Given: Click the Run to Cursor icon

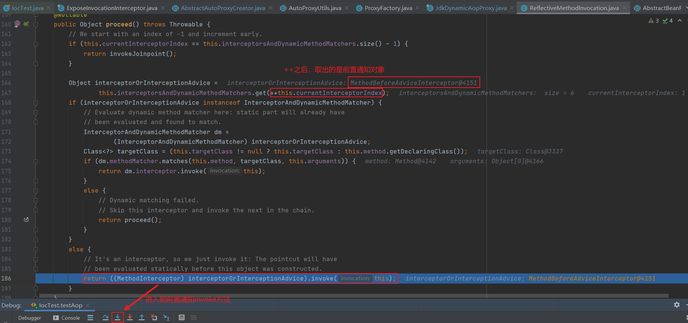Looking at the screenshot, I should click(x=166, y=317).
